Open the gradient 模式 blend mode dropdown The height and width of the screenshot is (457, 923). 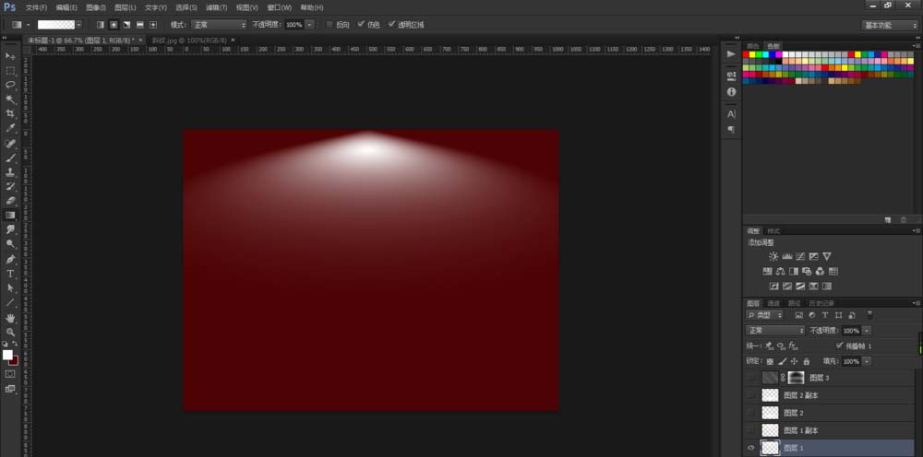(219, 24)
